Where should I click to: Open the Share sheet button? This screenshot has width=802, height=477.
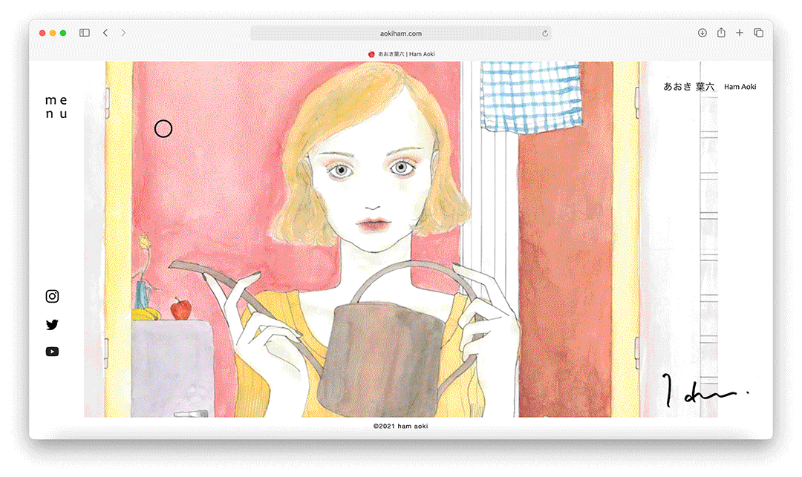[721, 33]
